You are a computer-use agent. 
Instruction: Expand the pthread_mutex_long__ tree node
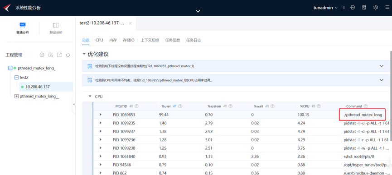tap(16, 97)
